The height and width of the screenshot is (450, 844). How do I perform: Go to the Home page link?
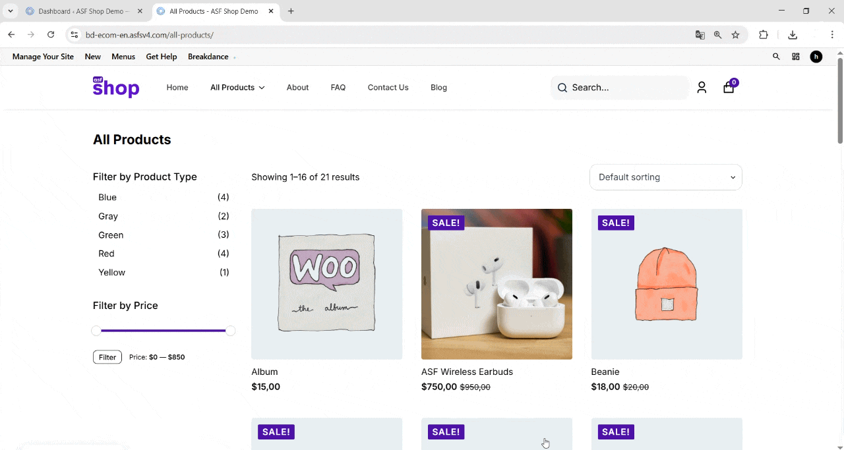[x=177, y=88]
